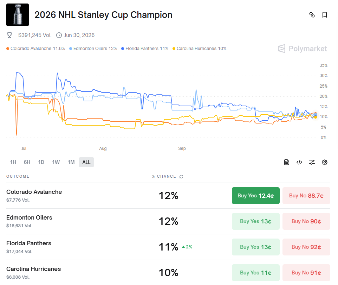Open the document icon below chart

pos(287,162)
